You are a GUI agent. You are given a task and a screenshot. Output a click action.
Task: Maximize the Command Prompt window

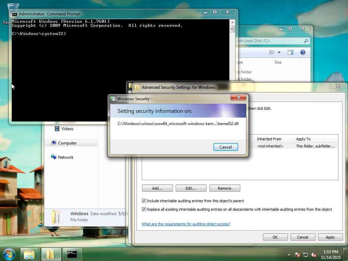[215, 12]
